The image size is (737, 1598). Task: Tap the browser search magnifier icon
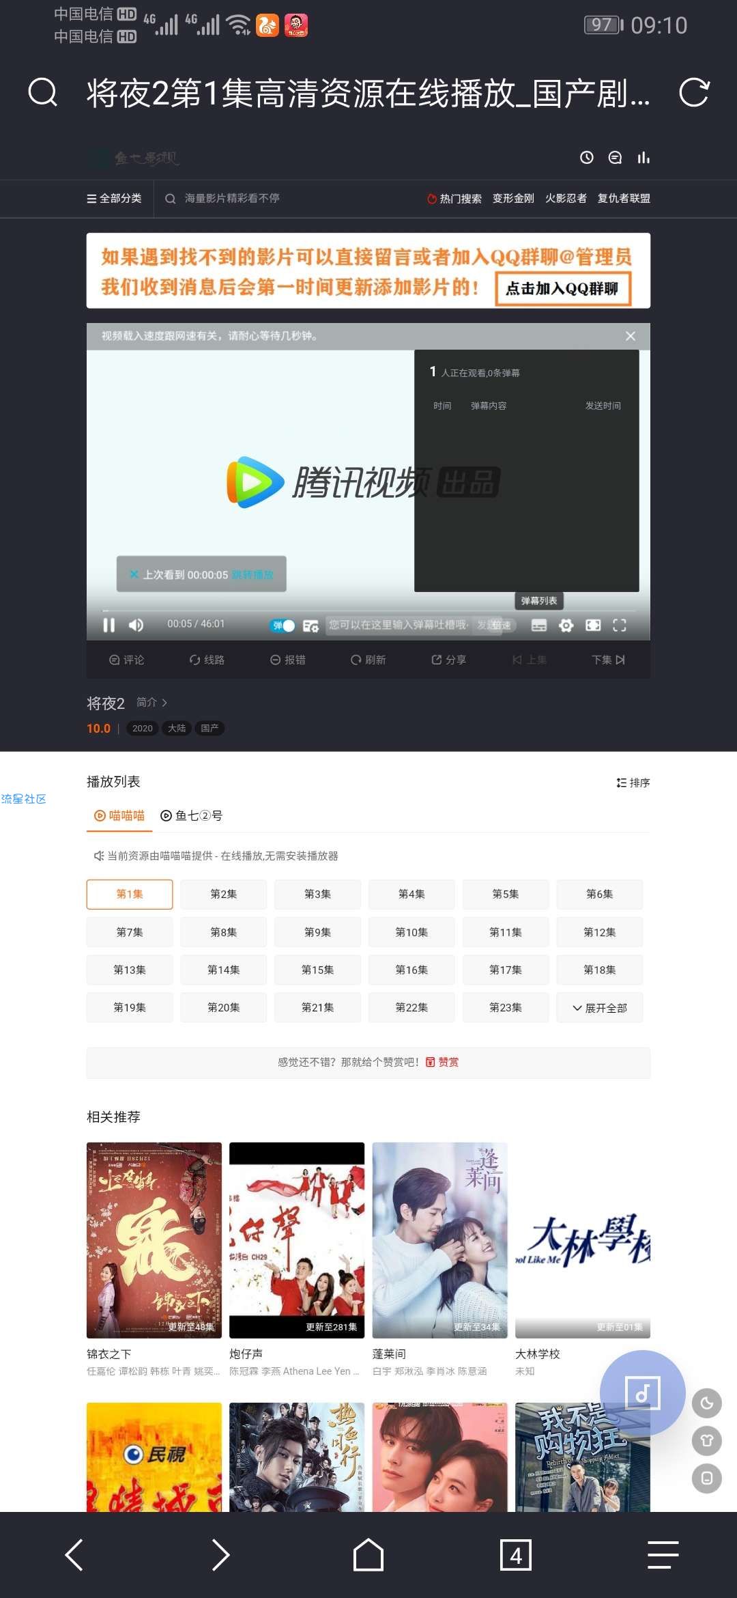pos(42,92)
